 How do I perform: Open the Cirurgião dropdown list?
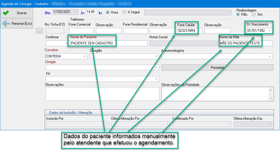pos(156,56)
